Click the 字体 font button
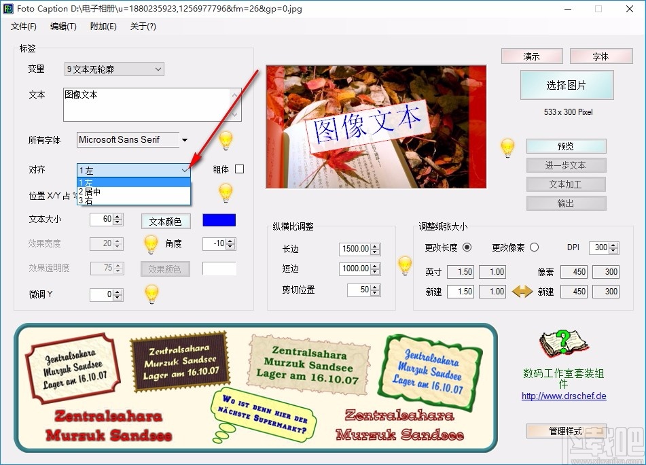 click(x=601, y=56)
